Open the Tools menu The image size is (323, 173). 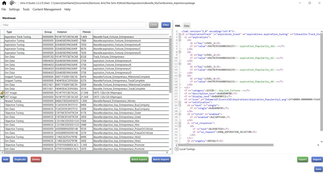pyautogui.click(x=26, y=9)
